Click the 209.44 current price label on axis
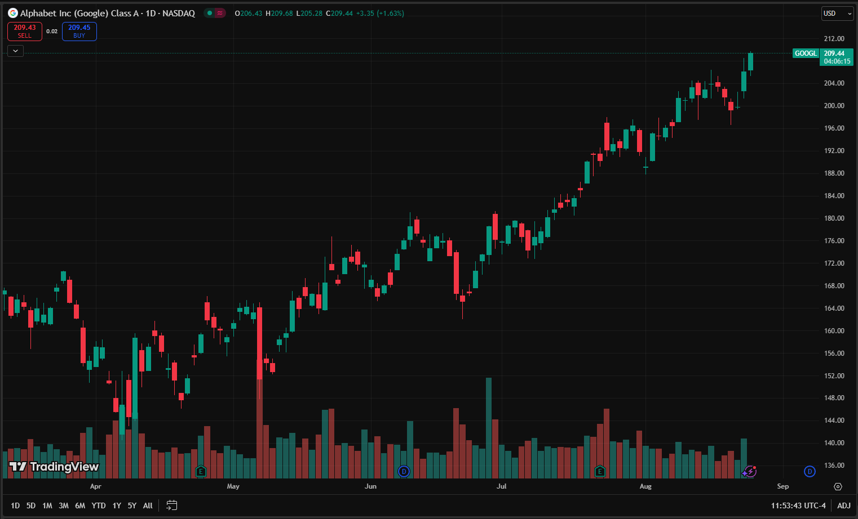858x519 pixels. click(837, 57)
